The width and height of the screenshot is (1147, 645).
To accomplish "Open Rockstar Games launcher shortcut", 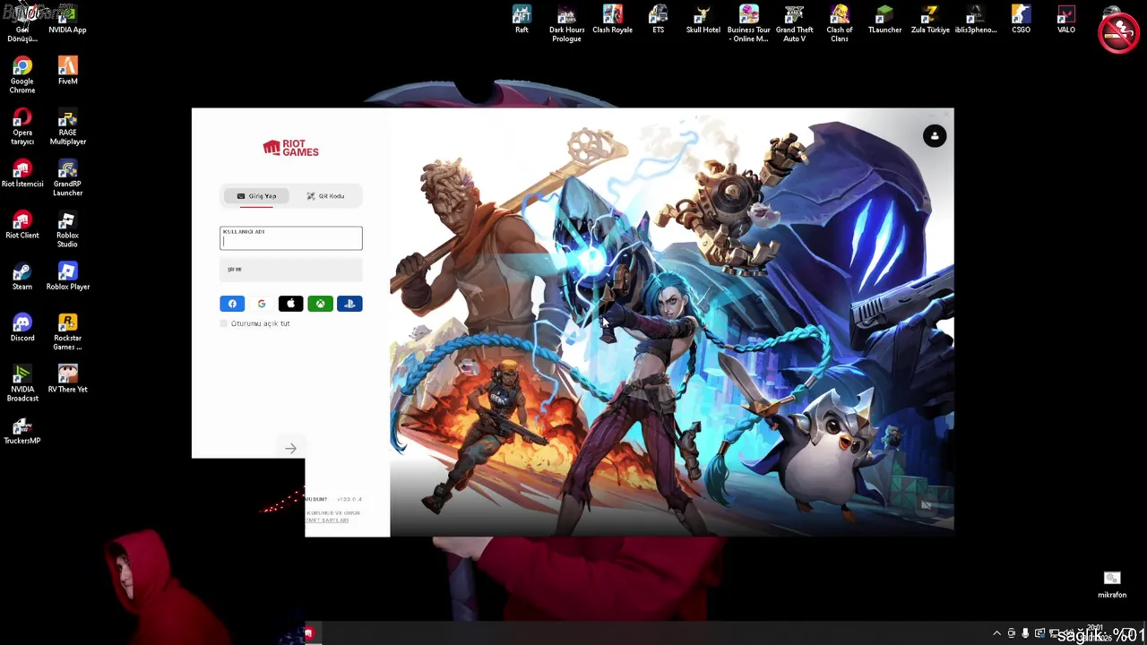I will [67, 332].
